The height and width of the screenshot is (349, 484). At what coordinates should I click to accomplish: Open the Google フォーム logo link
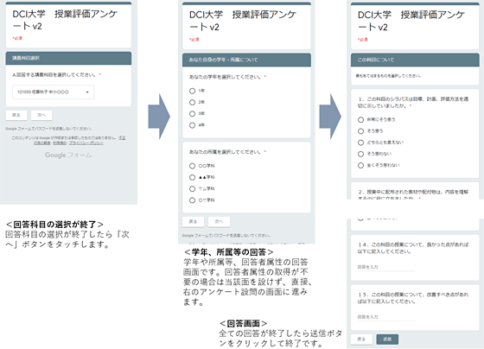(x=68, y=155)
